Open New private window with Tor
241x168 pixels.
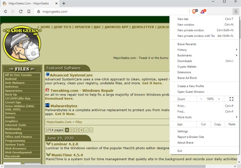204,36
